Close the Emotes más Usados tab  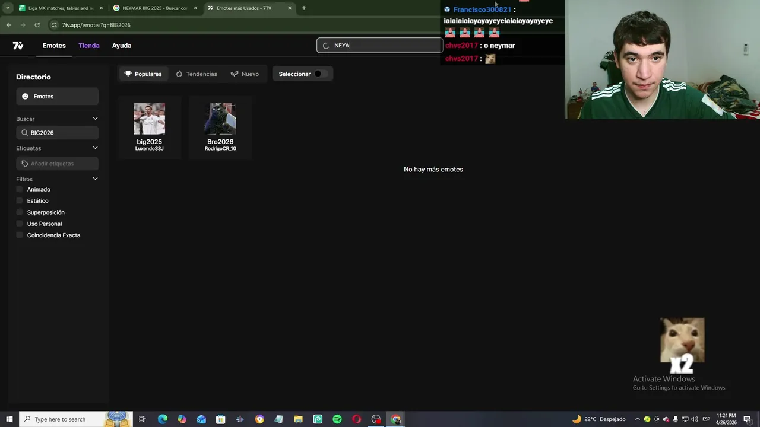[290, 8]
